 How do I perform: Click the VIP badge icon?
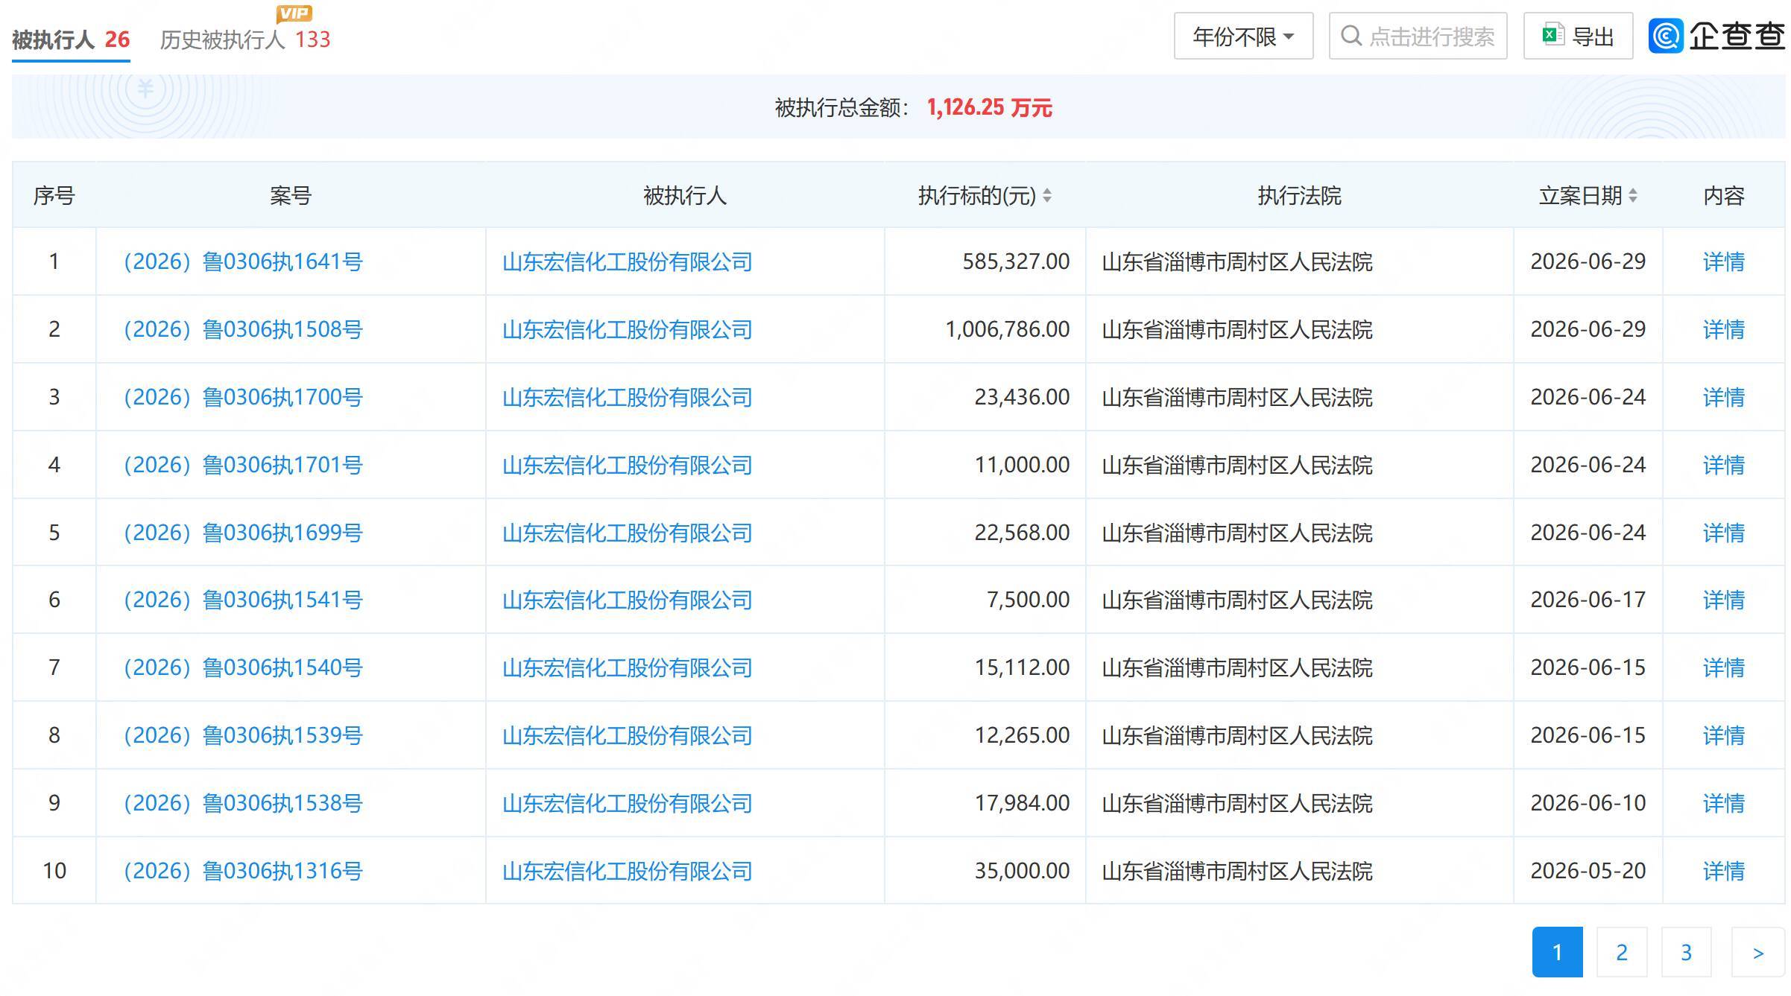pyautogui.click(x=294, y=13)
